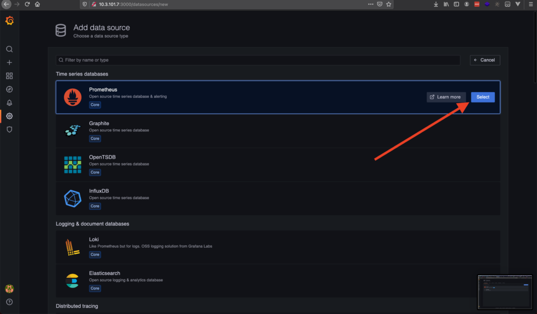Open the browser Library bookshelf icon

click(x=446, y=4)
